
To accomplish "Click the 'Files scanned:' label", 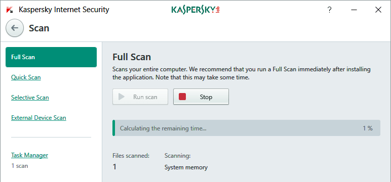I will [x=131, y=156].
